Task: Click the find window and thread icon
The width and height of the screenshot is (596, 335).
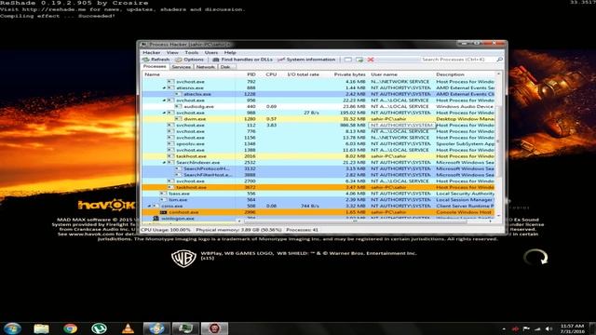Action: pyautogui.click(x=359, y=60)
